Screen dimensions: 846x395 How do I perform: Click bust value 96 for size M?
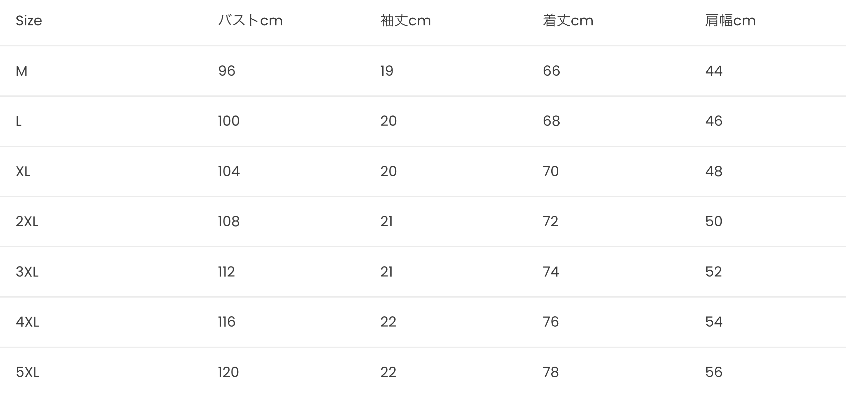[x=227, y=71]
